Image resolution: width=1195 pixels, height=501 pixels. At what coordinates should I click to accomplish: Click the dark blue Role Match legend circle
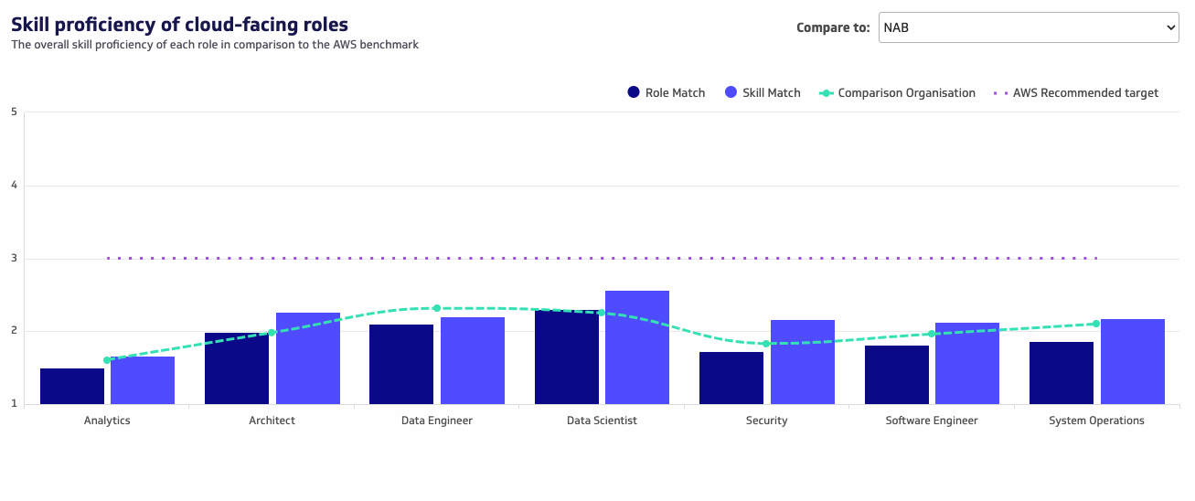pyautogui.click(x=634, y=92)
